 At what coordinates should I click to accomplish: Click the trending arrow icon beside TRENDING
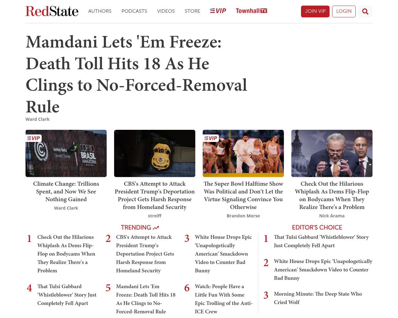156,228
